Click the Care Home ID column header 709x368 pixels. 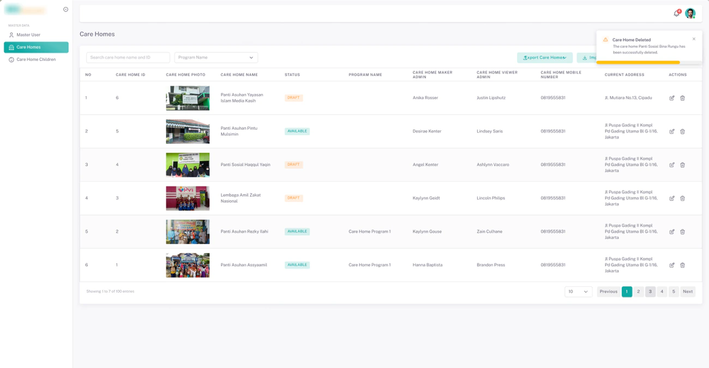(130, 75)
